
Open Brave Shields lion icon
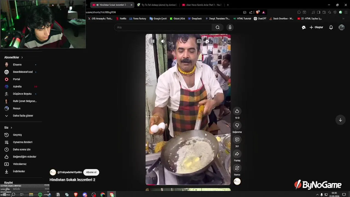coord(258,12)
